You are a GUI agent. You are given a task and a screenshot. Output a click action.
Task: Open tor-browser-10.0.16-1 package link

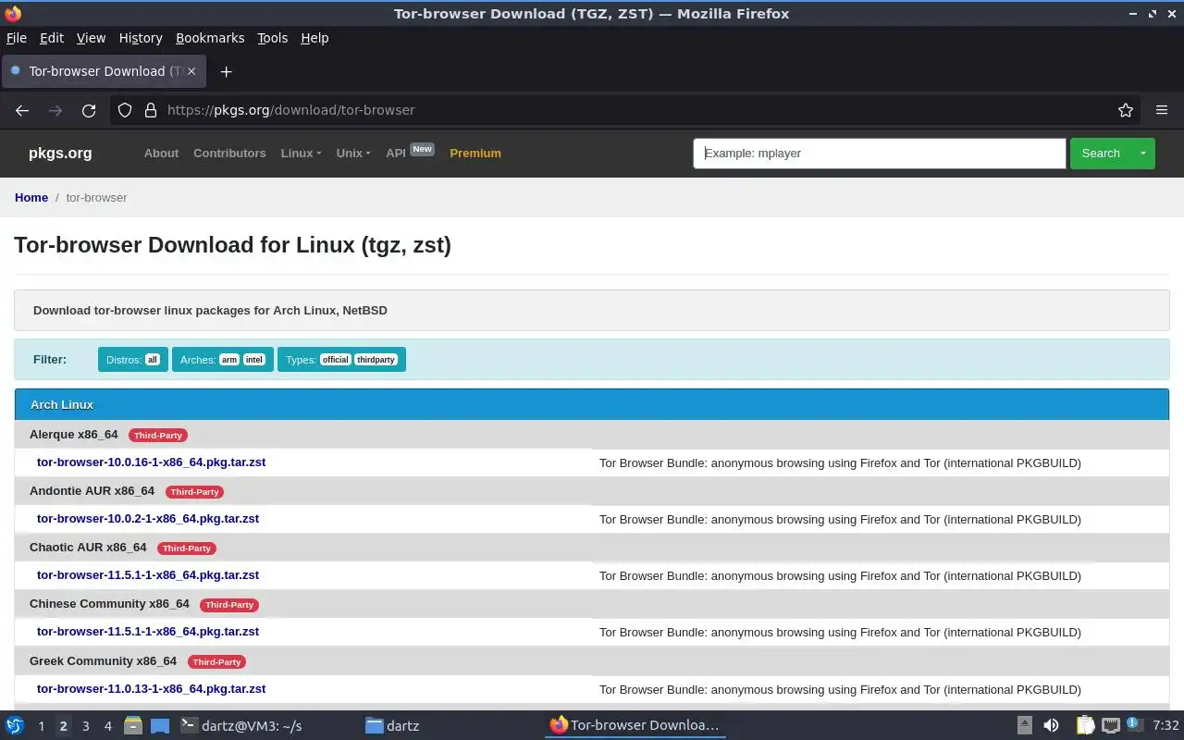[152, 462]
